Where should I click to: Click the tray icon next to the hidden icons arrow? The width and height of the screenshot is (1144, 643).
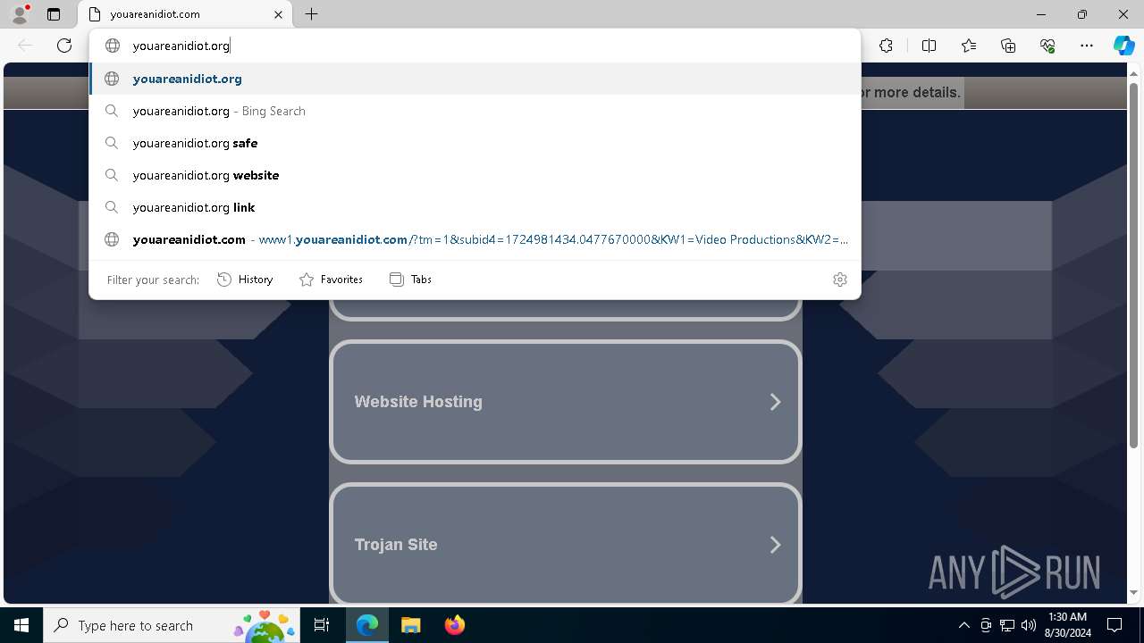click(x=986, y=625)
